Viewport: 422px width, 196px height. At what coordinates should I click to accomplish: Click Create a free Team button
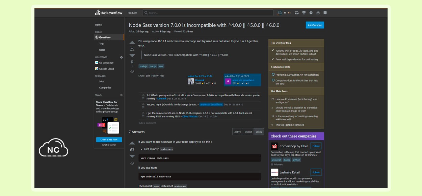point(109,140)
